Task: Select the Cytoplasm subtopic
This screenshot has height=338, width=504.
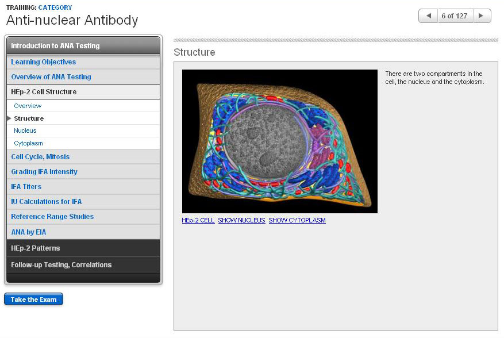Action: 28,143
